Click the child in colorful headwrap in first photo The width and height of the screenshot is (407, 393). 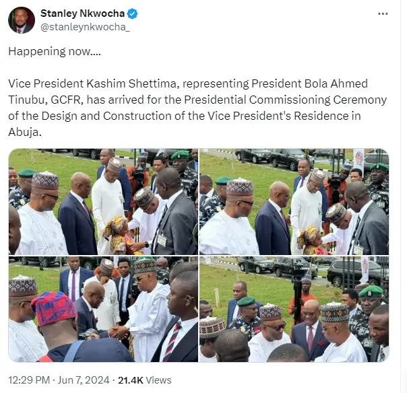click(x=119, y=235)
